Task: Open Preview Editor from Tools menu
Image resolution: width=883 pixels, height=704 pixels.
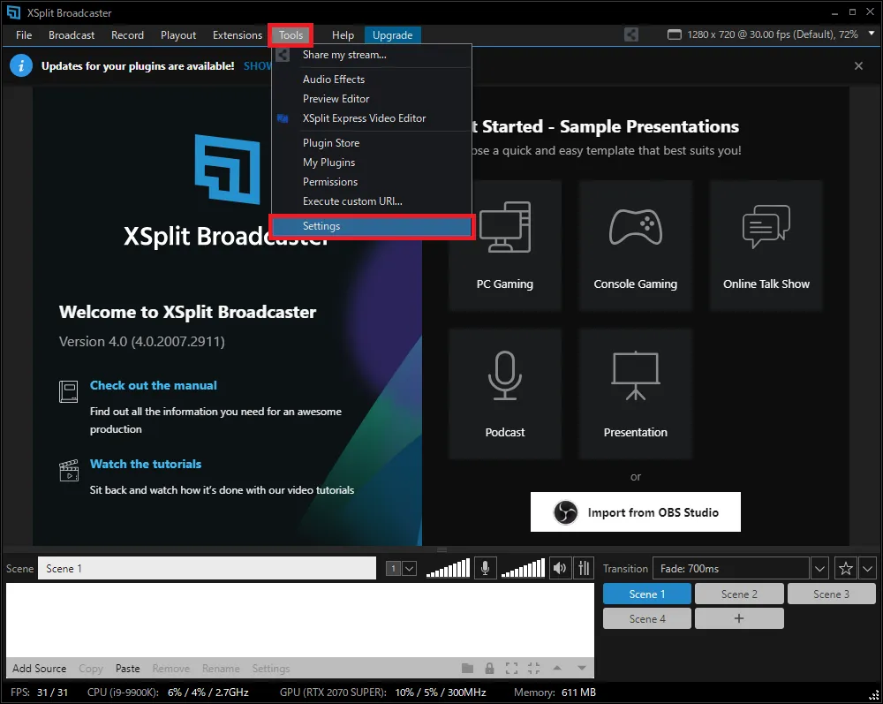Action: [x=372, y=99]
